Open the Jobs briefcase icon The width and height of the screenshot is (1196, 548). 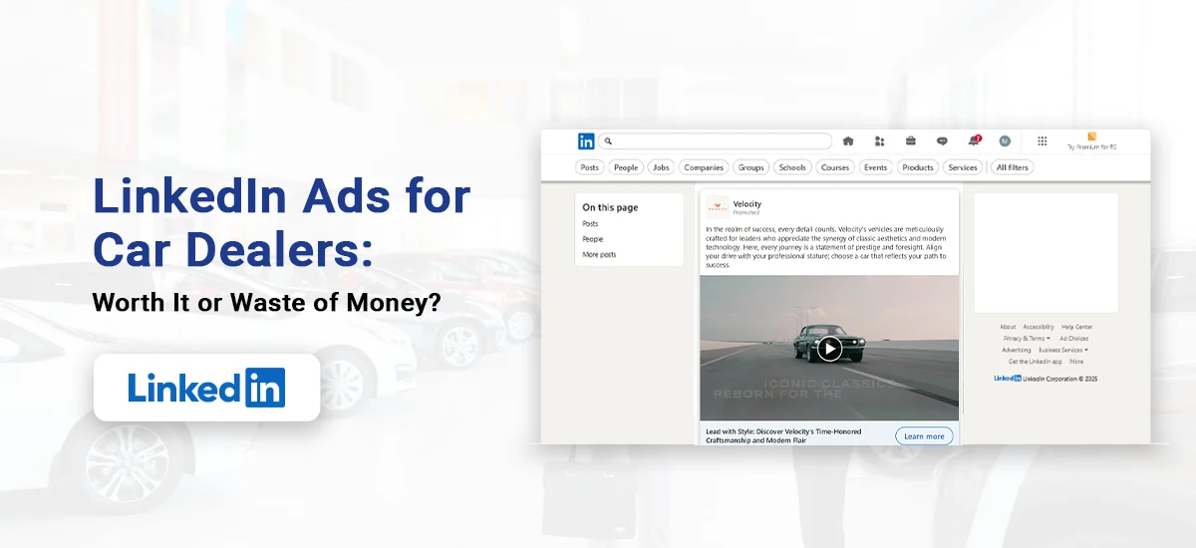click(x=911, y=141)
